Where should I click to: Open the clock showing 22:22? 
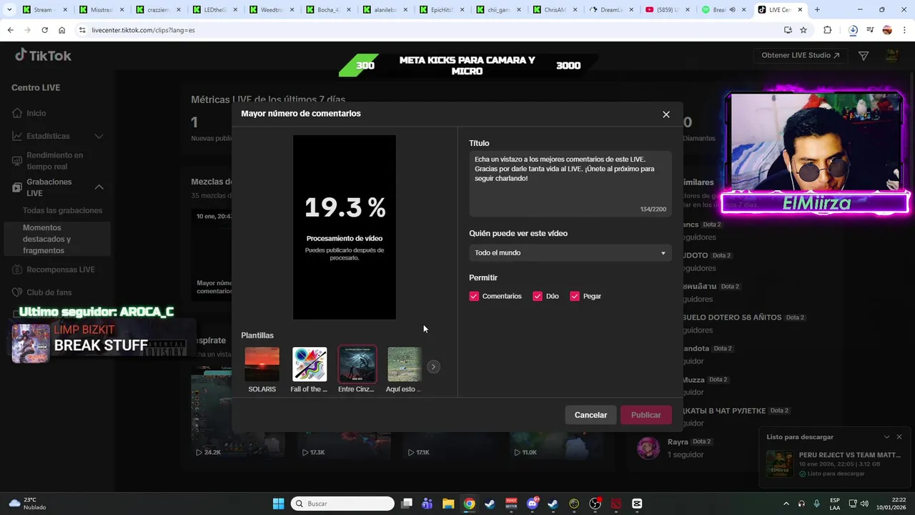pyautogui.click(x=891, y=504)
